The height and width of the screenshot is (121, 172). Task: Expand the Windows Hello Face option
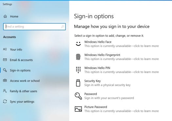(117, 44)
